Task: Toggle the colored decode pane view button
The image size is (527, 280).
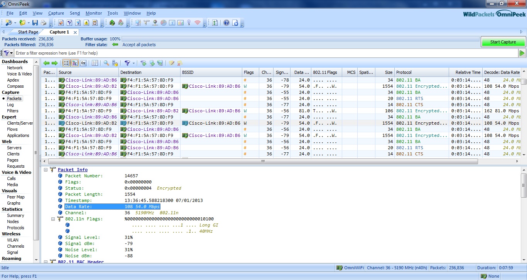Action: [x=75, y=63]
